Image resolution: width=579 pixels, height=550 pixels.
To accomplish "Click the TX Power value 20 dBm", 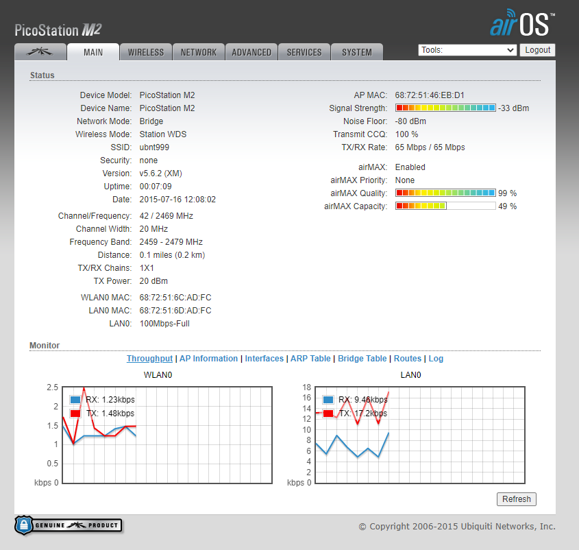I will (153, 281).
